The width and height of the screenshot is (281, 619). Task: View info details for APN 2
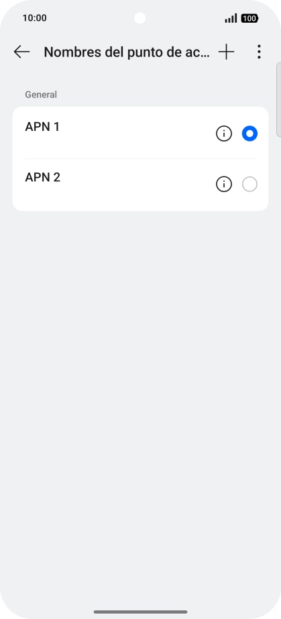click(224, 185)
